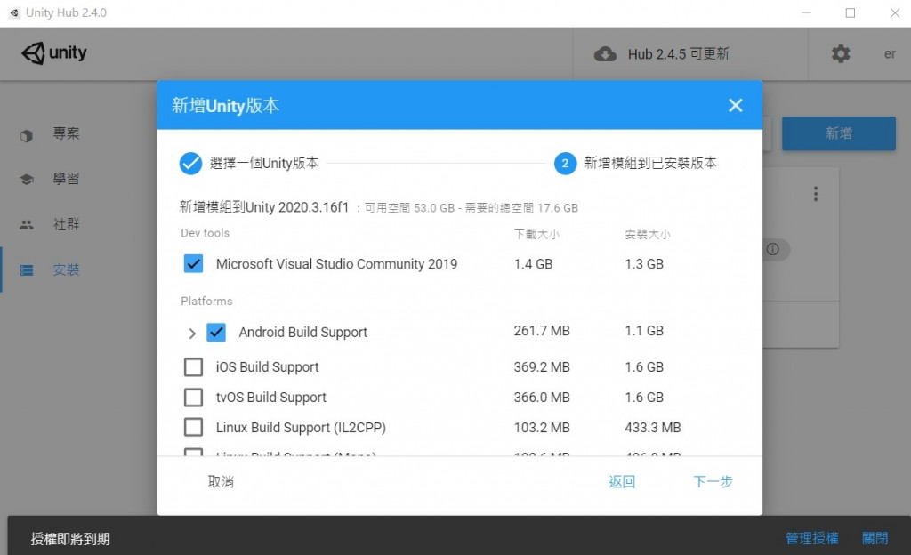Click the 安裝大小 column header
Image resolution: width=911 pixels, height=555 pixels.
(648, 235)
